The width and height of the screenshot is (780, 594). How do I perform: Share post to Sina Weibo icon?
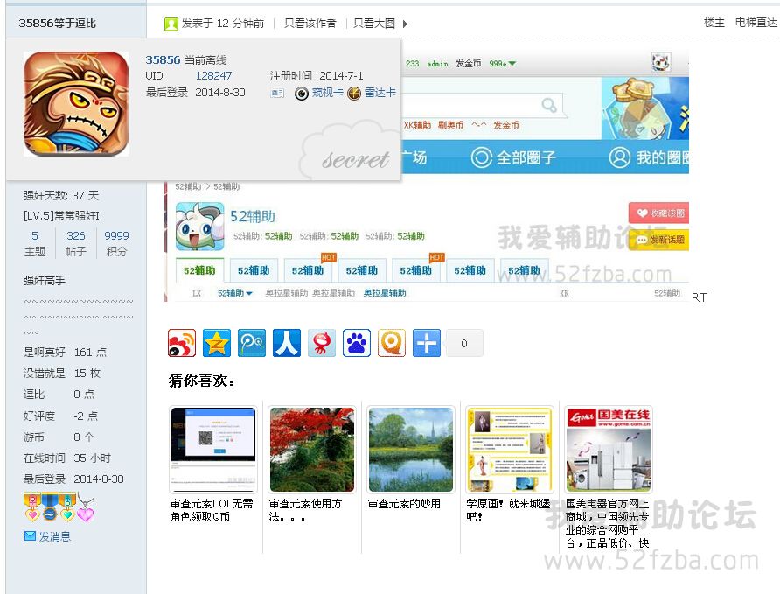tap(182, 343)
